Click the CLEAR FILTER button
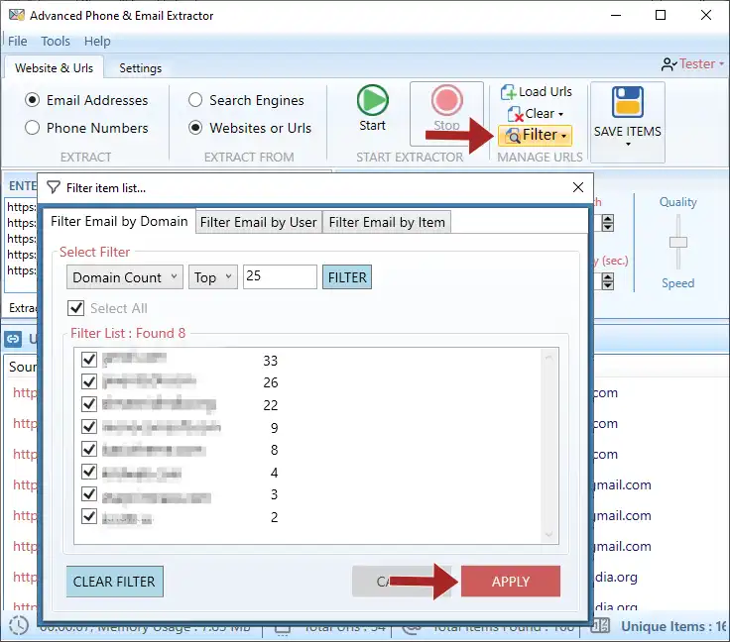This screenshot has height=642, width=730. (x=114, y=582)
